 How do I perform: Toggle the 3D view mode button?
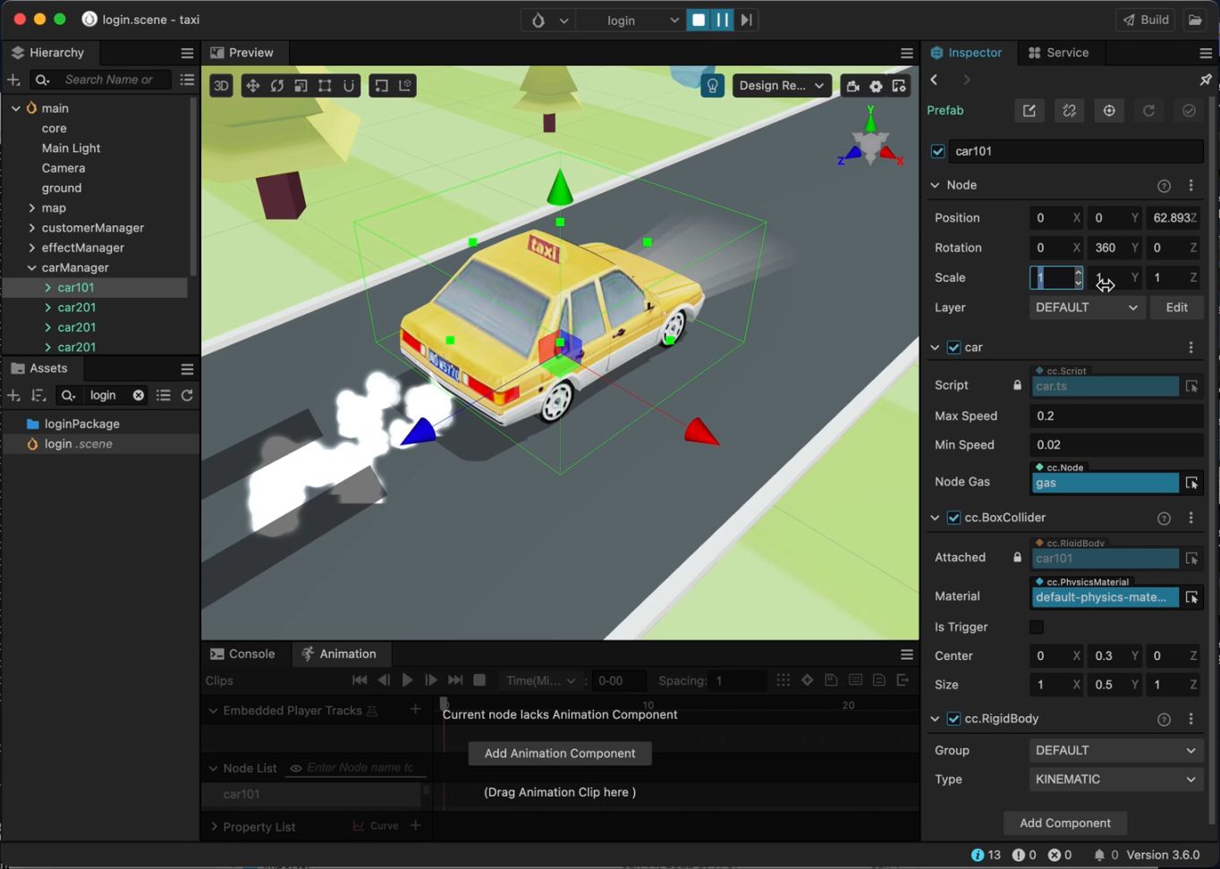[221, 86]
